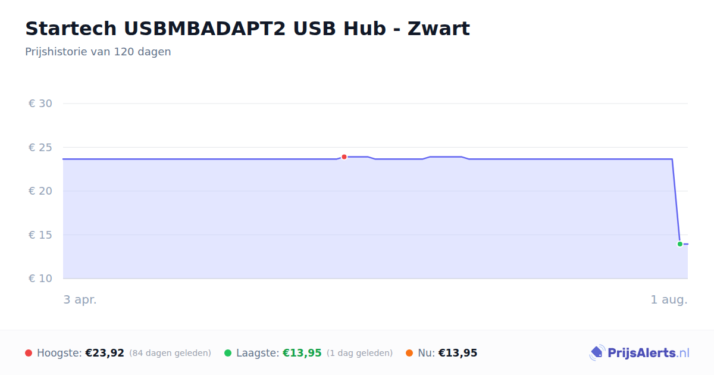Viewport: 714px width, 375px height.
Task: Click the Prijshistorie van 120 dagen subtitle
Action: pyautogui.click(x=98, y=52)
